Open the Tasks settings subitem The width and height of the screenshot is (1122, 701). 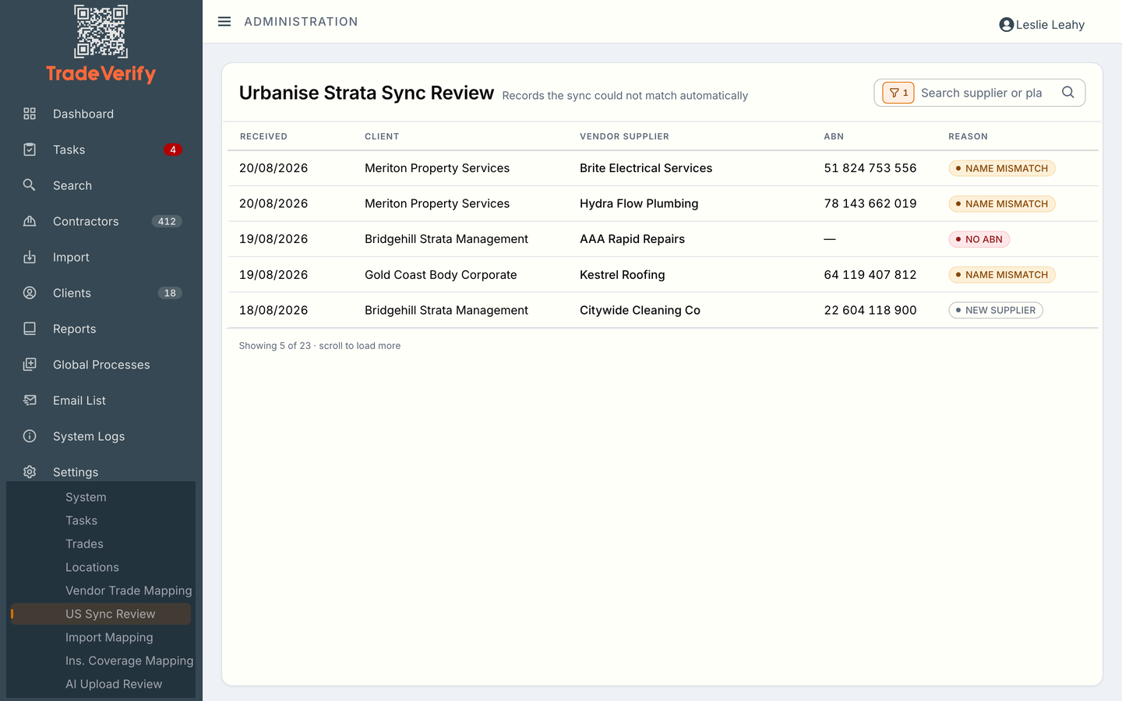click(81, 520)
